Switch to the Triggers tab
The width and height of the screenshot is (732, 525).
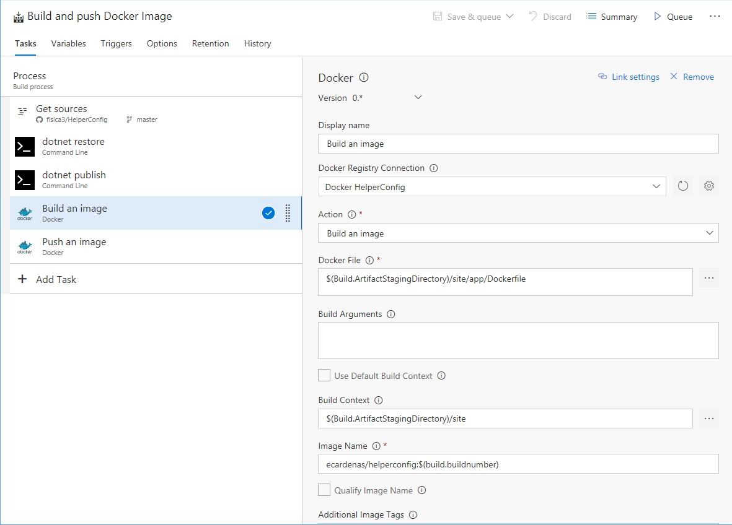click(117, 43)
